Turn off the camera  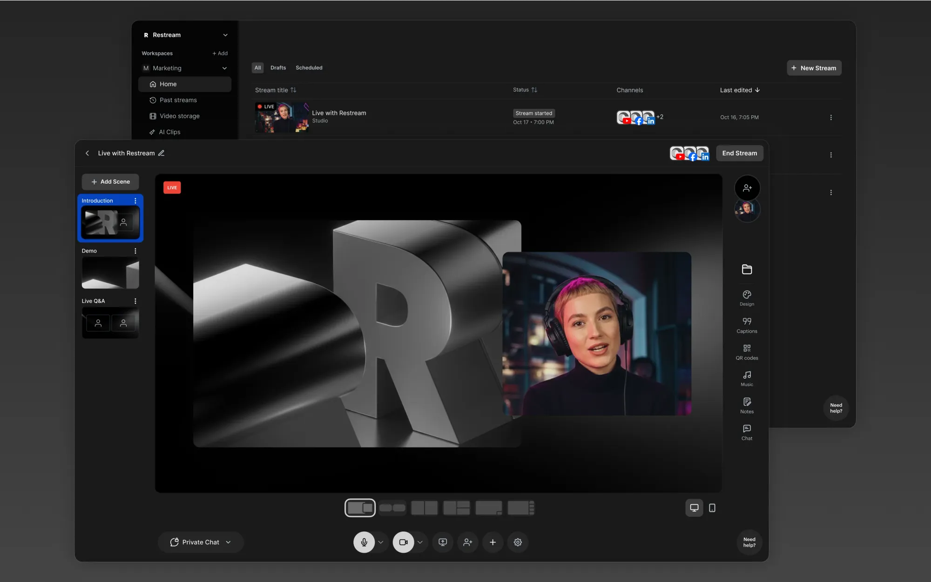403,542
